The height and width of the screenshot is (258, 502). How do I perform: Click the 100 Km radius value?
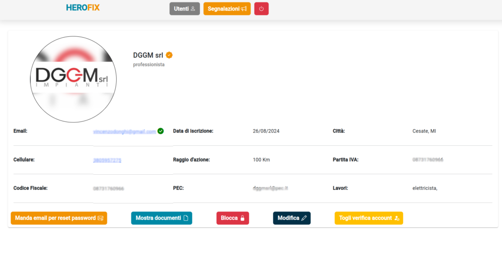pos(261,160)
